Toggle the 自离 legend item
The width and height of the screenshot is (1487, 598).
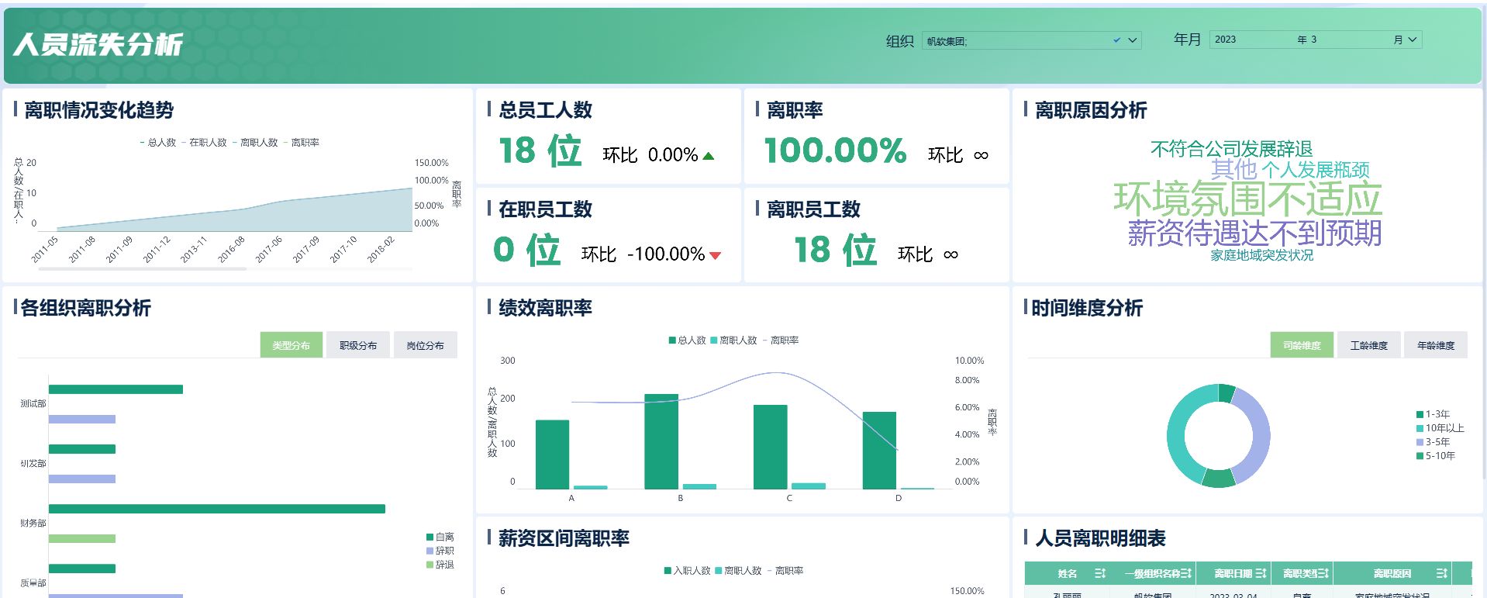440,537
